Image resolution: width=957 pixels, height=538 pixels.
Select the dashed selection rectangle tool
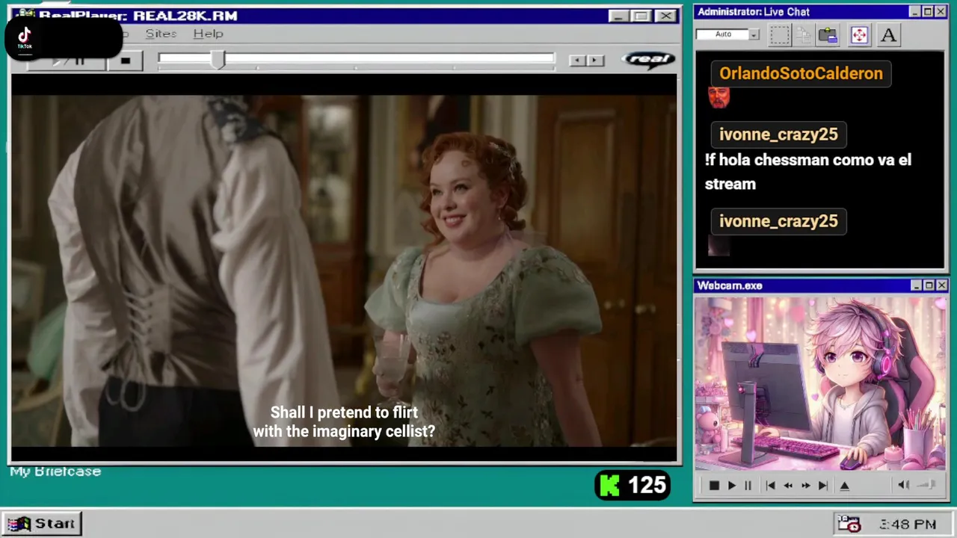780,35
